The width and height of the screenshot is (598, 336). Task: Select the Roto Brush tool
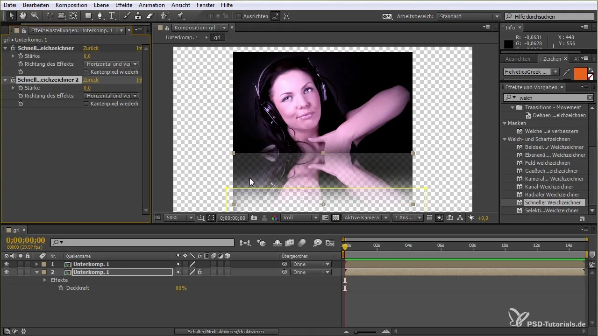tap(165, 16)
